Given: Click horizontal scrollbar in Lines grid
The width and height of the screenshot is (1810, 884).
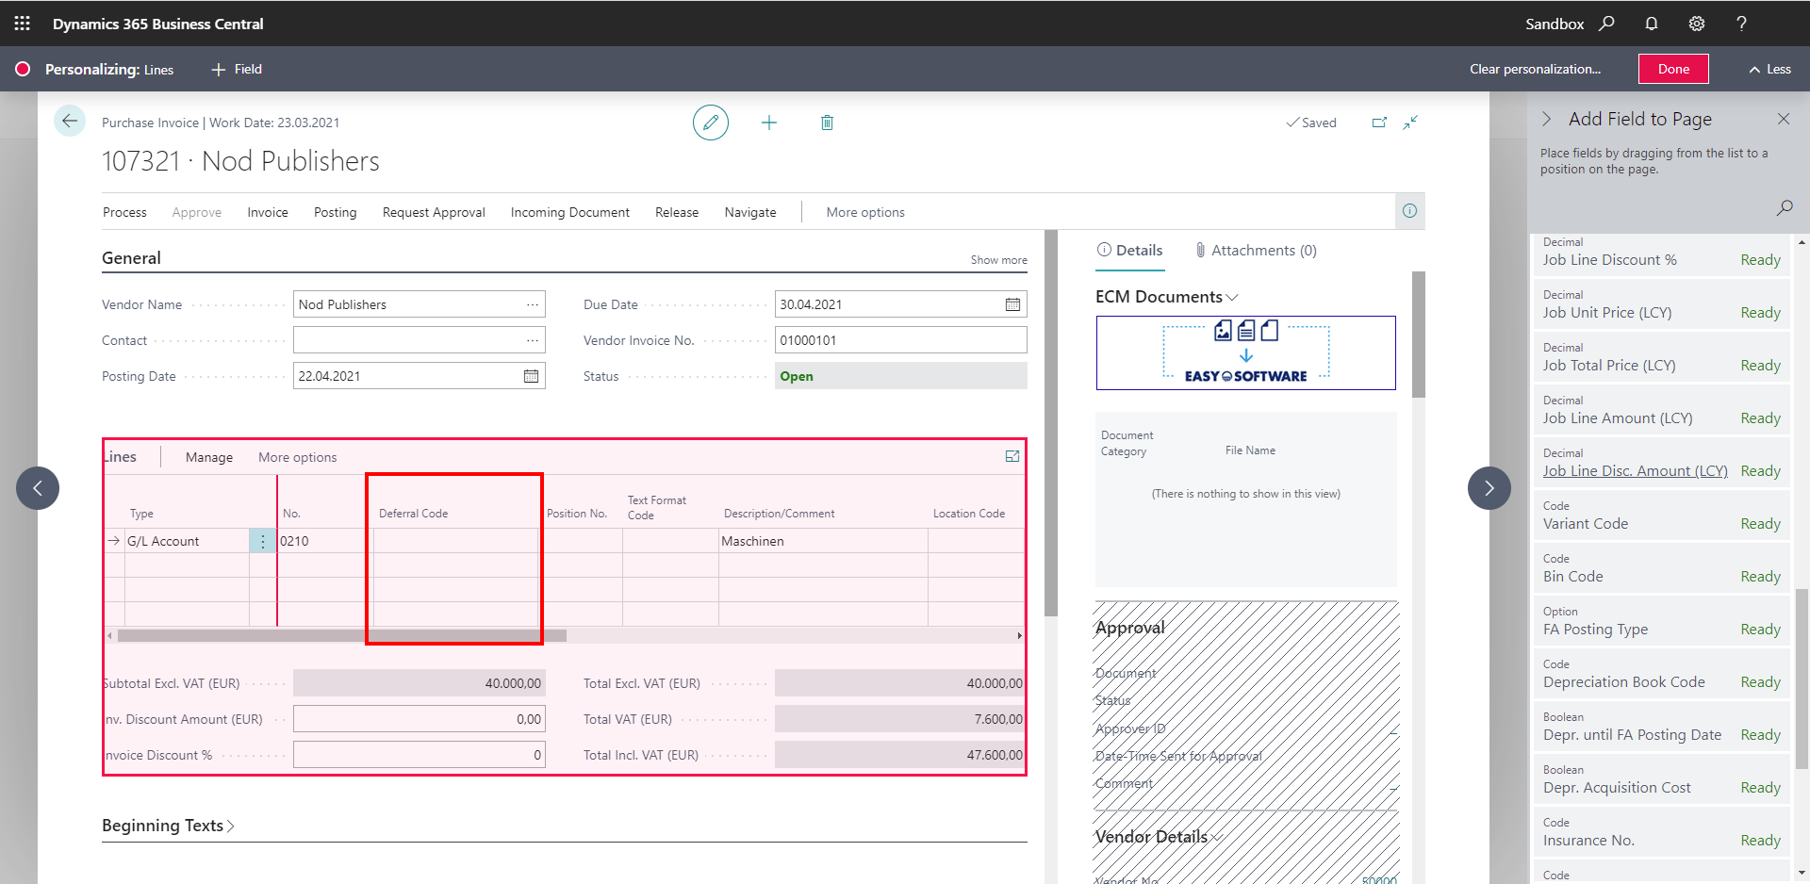Looking at the screenshot, I should 341,636.
